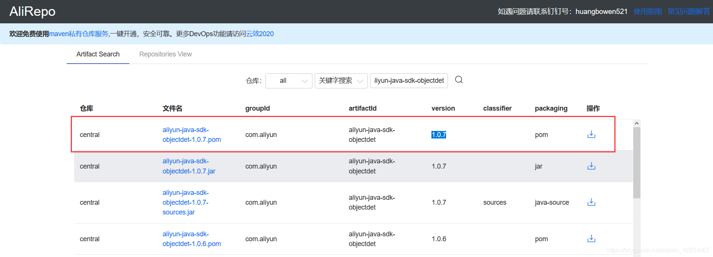This screenshot has height=257, width=713.
Task: Download the 1.0.7 sources jar
Action: (x=591, y=202)
